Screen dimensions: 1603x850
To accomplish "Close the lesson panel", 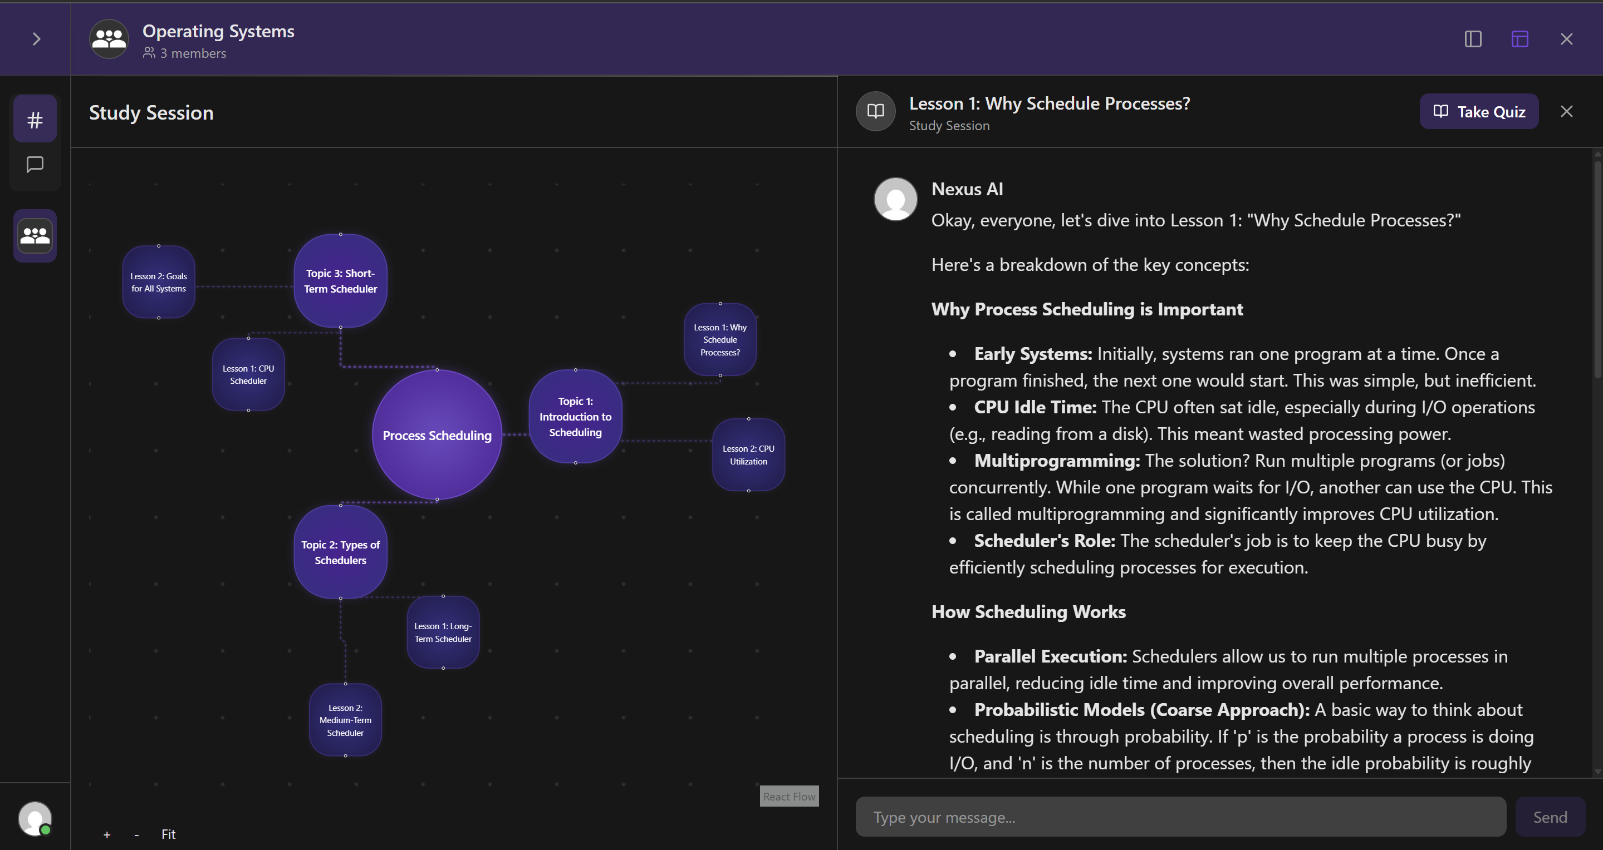I will pyautogui.click(x=1566, y=111).
